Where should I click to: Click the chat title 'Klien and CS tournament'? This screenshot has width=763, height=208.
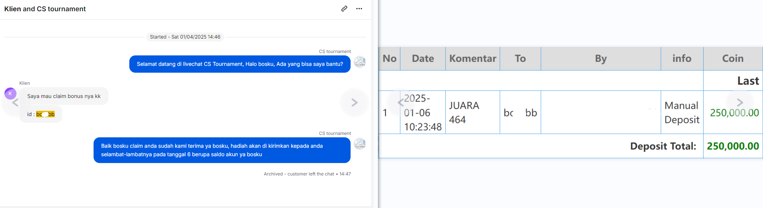tap(45, 9)
